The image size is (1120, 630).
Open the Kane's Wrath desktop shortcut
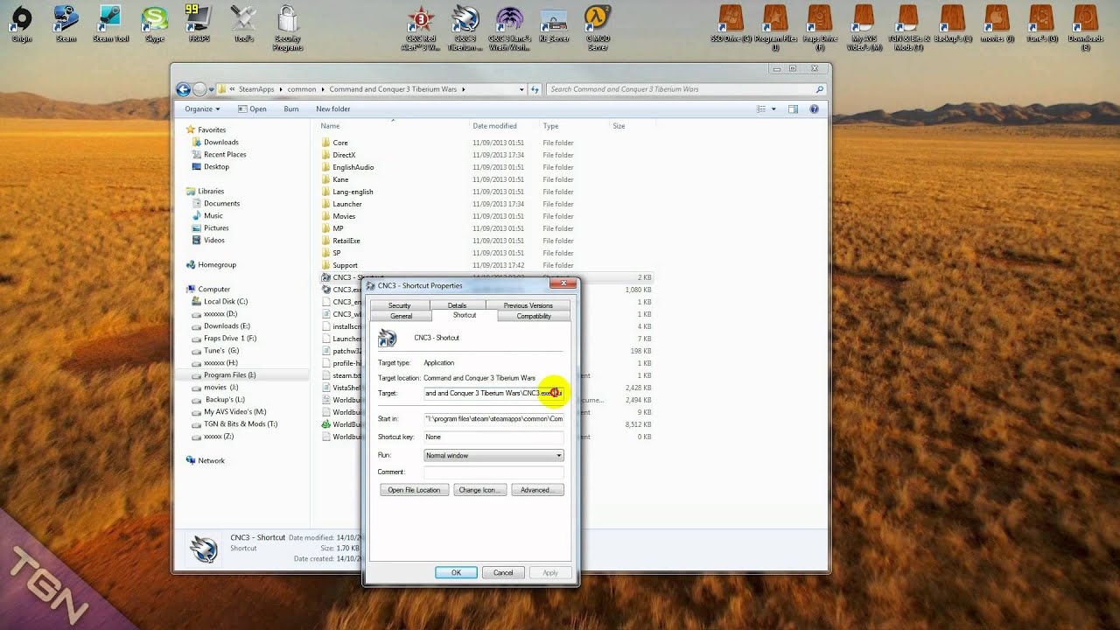coord(510,27)
